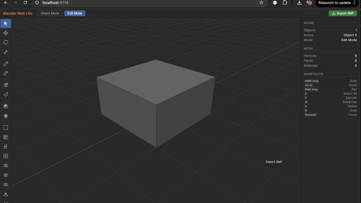Click the MESH panel heading
This screenshot has height=203, width=361.
point(308,48)
